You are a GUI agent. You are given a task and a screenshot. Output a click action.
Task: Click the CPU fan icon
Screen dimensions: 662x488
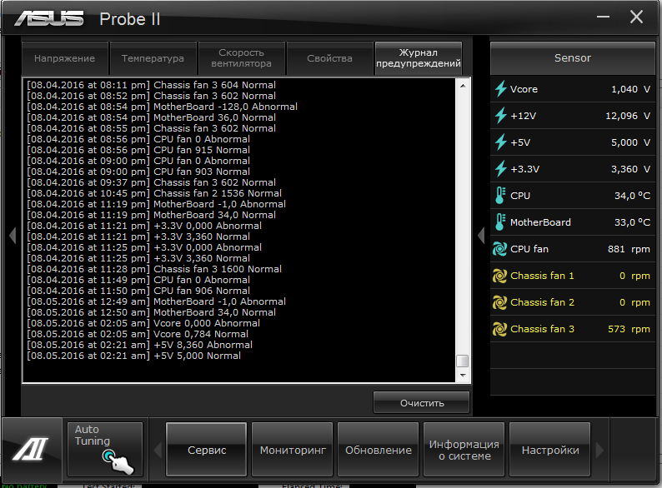(x=500, y=249)
